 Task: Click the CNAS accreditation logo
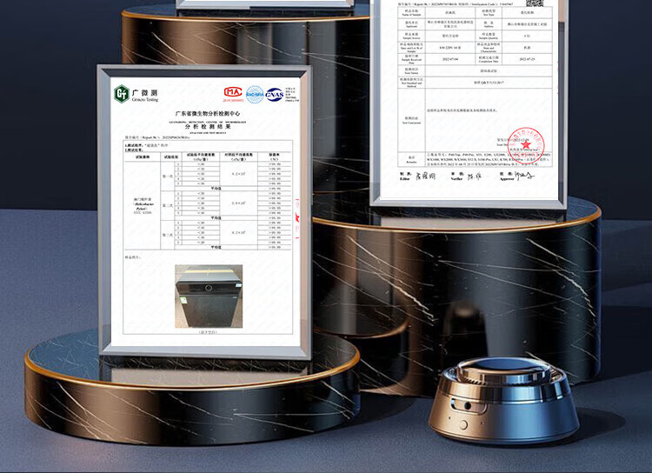pyautogui.click(x=275, y=93)
